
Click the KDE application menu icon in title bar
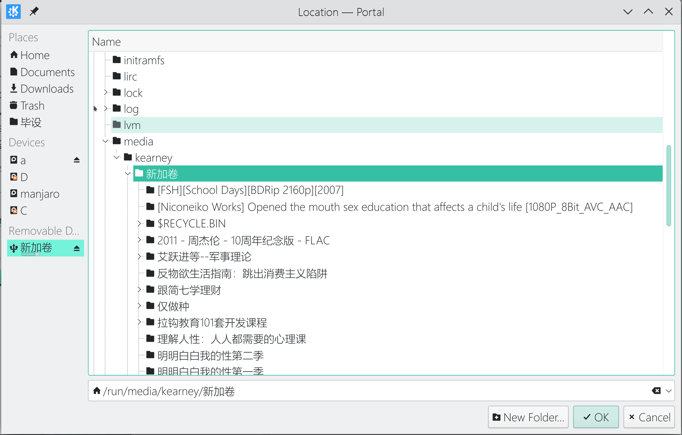13,12
